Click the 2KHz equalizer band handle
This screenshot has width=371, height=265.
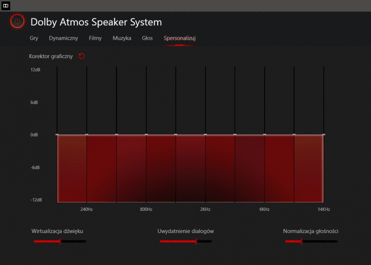(x=206, y=135)
